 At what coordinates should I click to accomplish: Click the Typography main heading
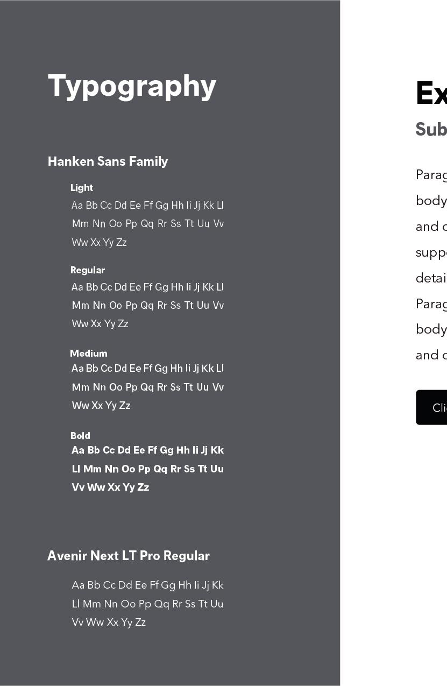(x=132, y=86)
